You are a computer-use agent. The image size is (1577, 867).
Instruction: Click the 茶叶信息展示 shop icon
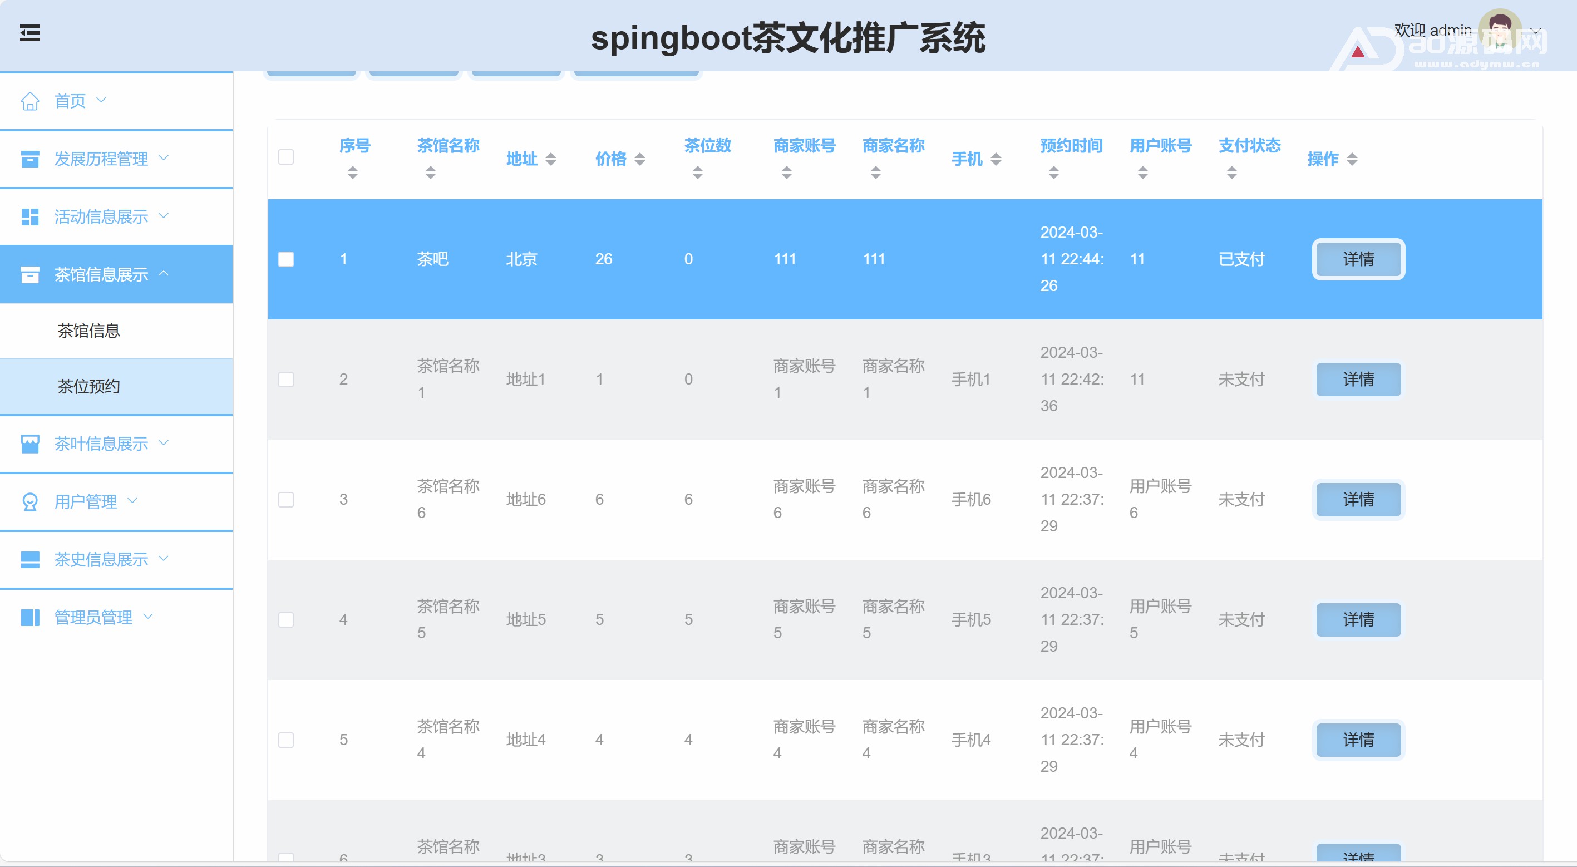pyautogui.click(x=30, y=444)
